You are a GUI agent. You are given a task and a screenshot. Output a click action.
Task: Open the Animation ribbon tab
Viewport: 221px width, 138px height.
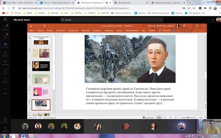pos(97,30)
